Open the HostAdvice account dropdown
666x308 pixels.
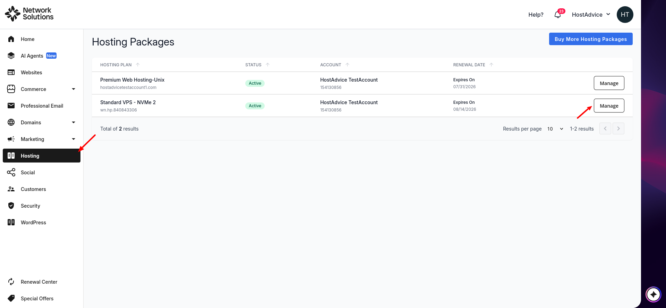(591, 15)
